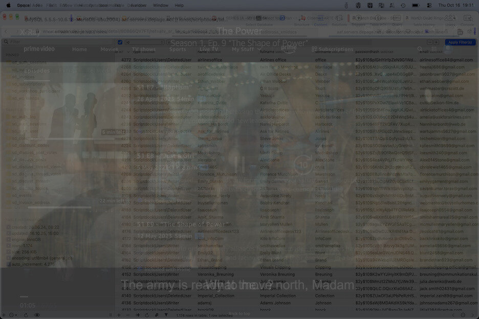The width and height of the screenshot is (479, 319).
Task: Click the refresh tables icon at bottom left
Action: coord(27,315)
